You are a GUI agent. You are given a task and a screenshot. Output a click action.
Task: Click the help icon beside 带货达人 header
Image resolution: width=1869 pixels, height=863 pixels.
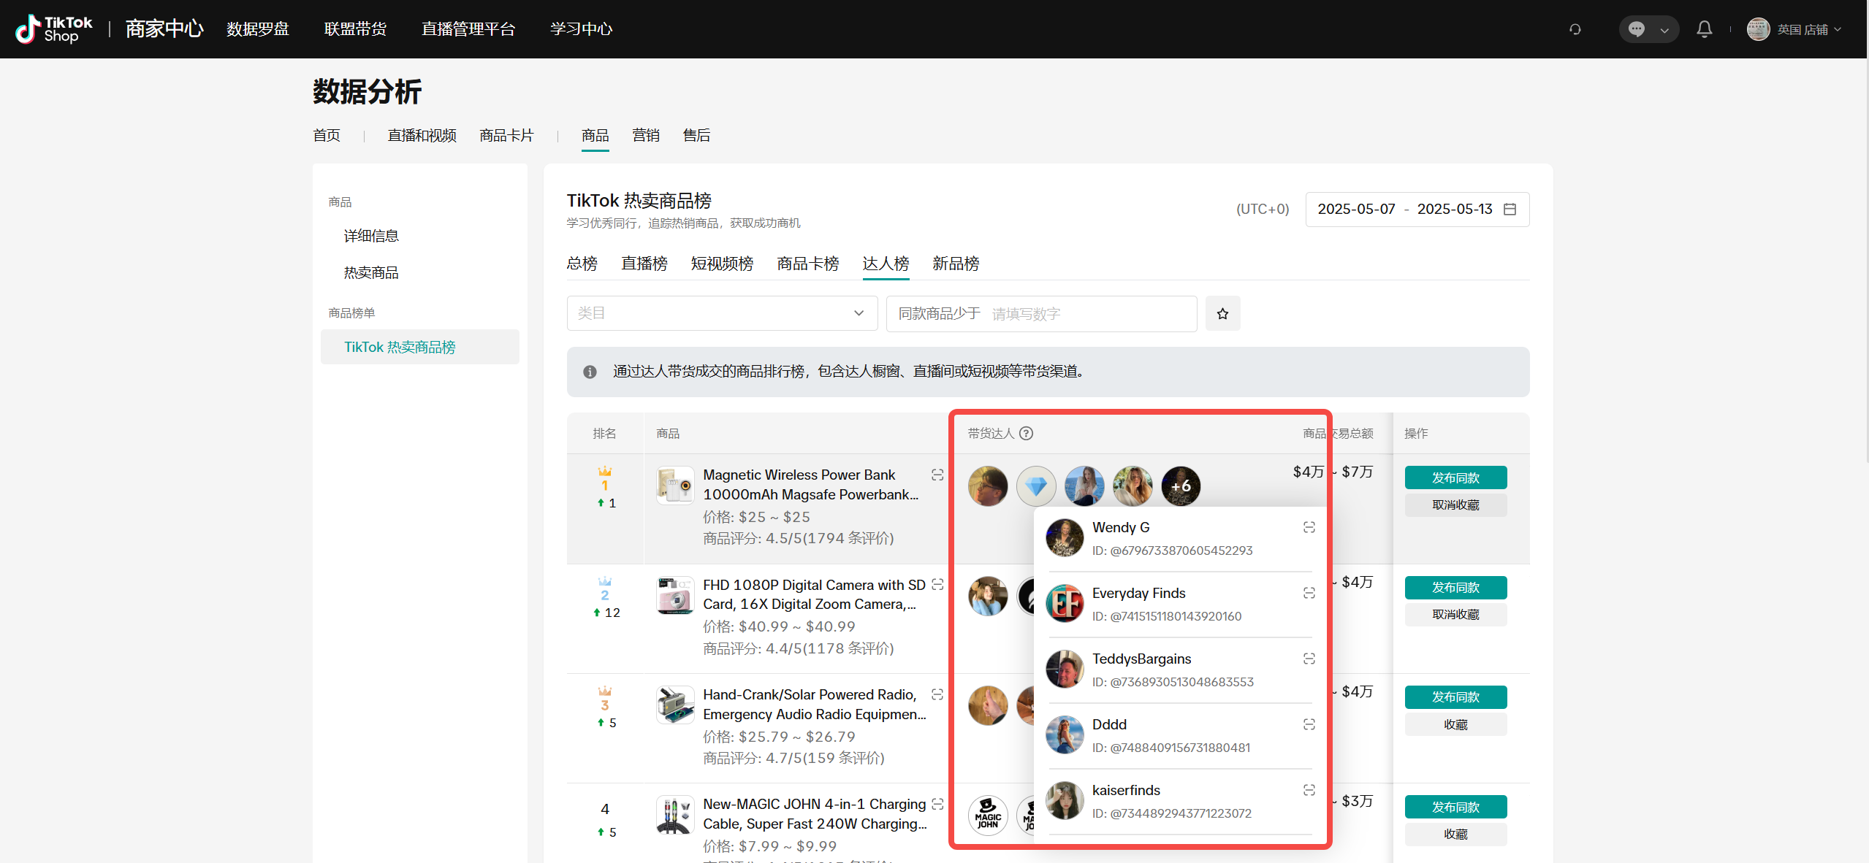(1026, 434)
